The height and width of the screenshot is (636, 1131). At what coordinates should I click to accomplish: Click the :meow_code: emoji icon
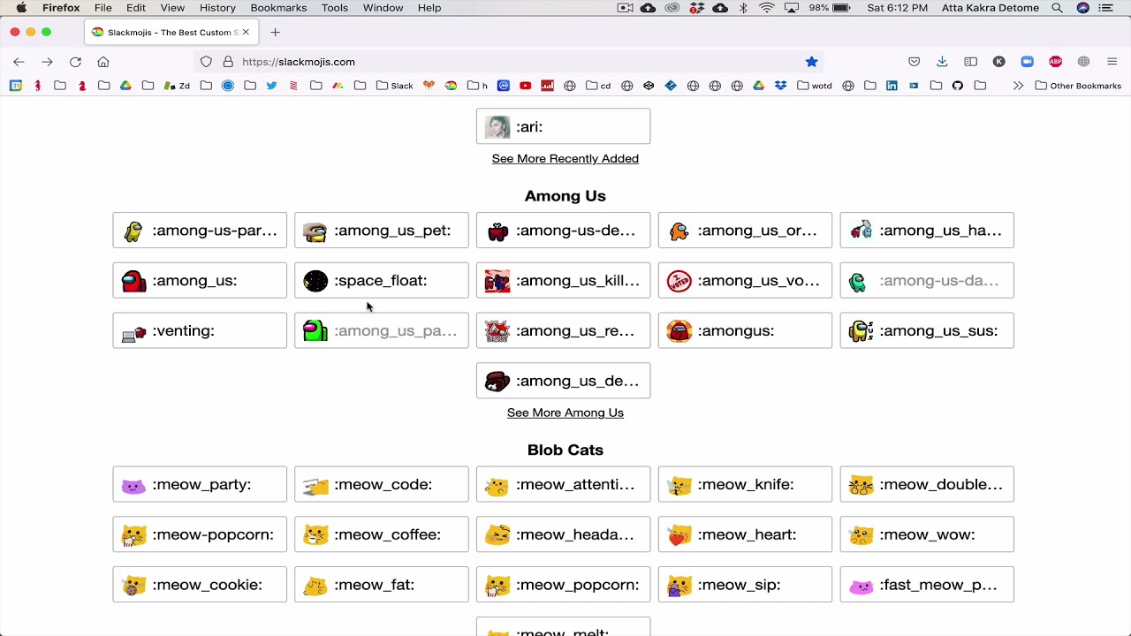coord(315,485)
